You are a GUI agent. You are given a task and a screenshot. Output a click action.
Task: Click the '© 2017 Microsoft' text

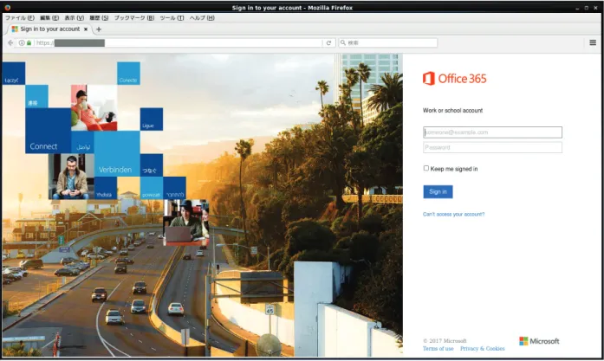pyautogui.click(x=445, y=341)
